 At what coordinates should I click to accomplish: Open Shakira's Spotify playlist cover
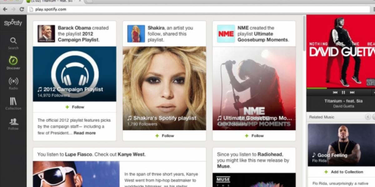tap(164, 88)
